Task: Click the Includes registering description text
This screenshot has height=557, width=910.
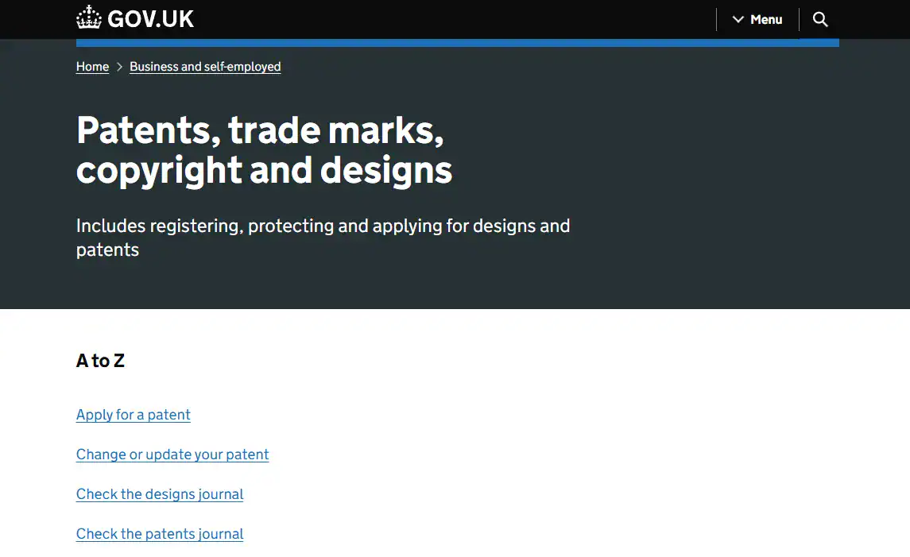Action: (323, 238)
